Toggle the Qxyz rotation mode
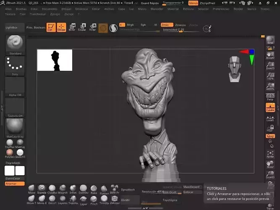This screenshot has width=280, height=210. coord(270,136)
